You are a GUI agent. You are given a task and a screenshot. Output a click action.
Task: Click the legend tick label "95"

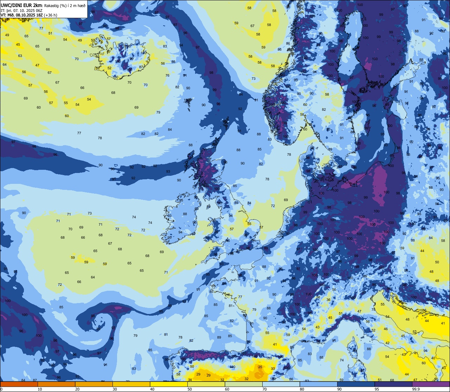pyautogui.click(x=377, y=389)
